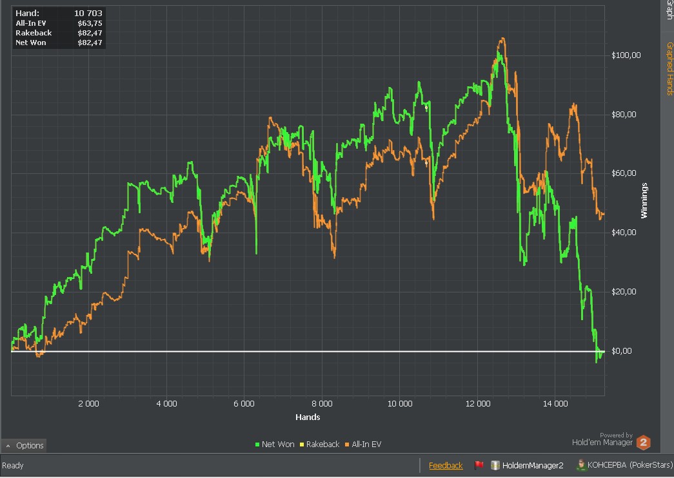Click the player avatar icon for KOHCEPBA
674x478 pixels.
click(x=580, y=465)
